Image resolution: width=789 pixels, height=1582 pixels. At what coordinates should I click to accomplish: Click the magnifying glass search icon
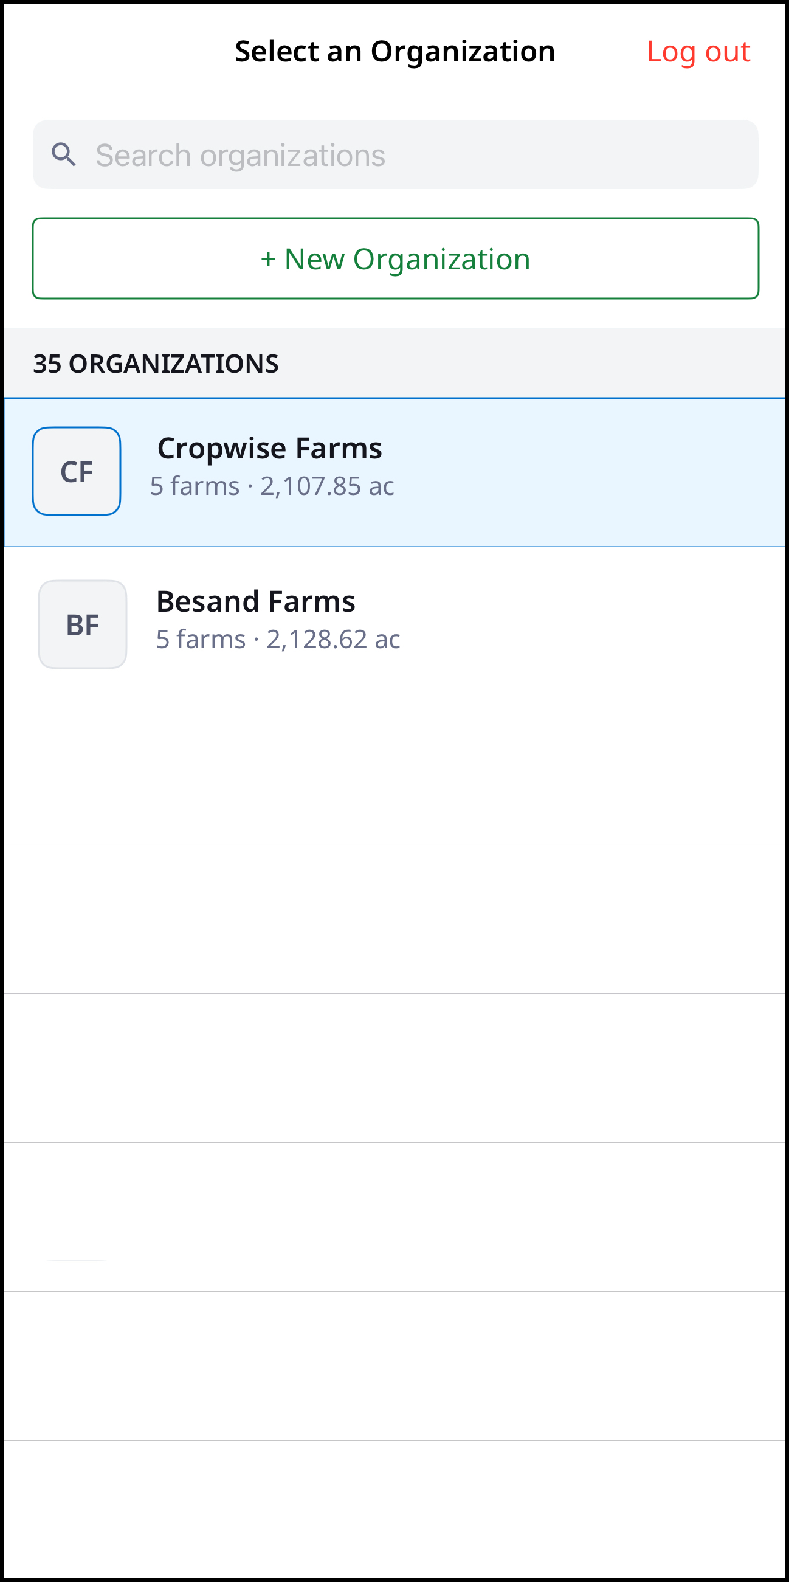64,155
